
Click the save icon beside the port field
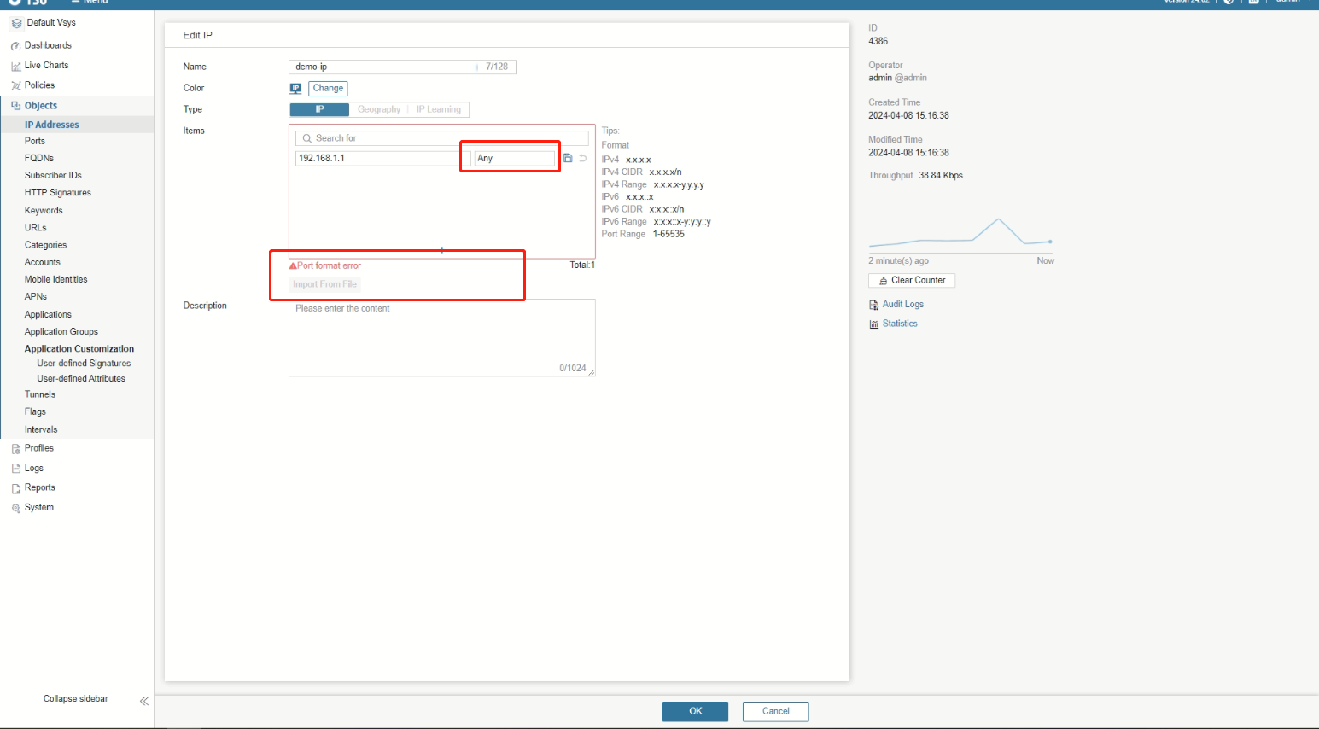pyautogui.click(x=568, y=158)
